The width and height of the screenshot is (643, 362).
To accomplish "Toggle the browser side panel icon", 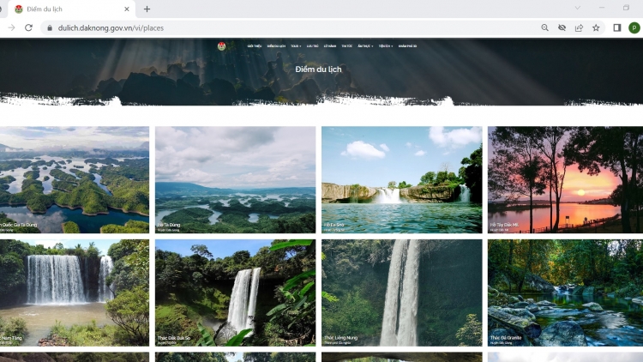I will 616,27.
